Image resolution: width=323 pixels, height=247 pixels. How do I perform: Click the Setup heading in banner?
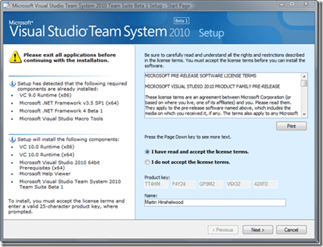(x=211, y=33)
